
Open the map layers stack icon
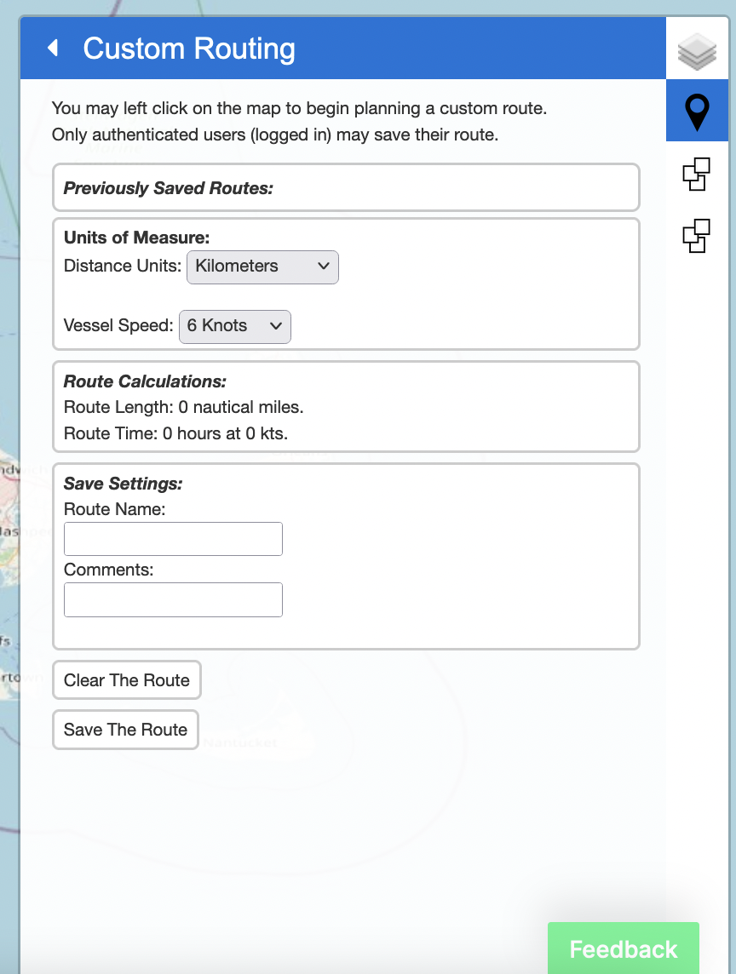tap(697, 52)
